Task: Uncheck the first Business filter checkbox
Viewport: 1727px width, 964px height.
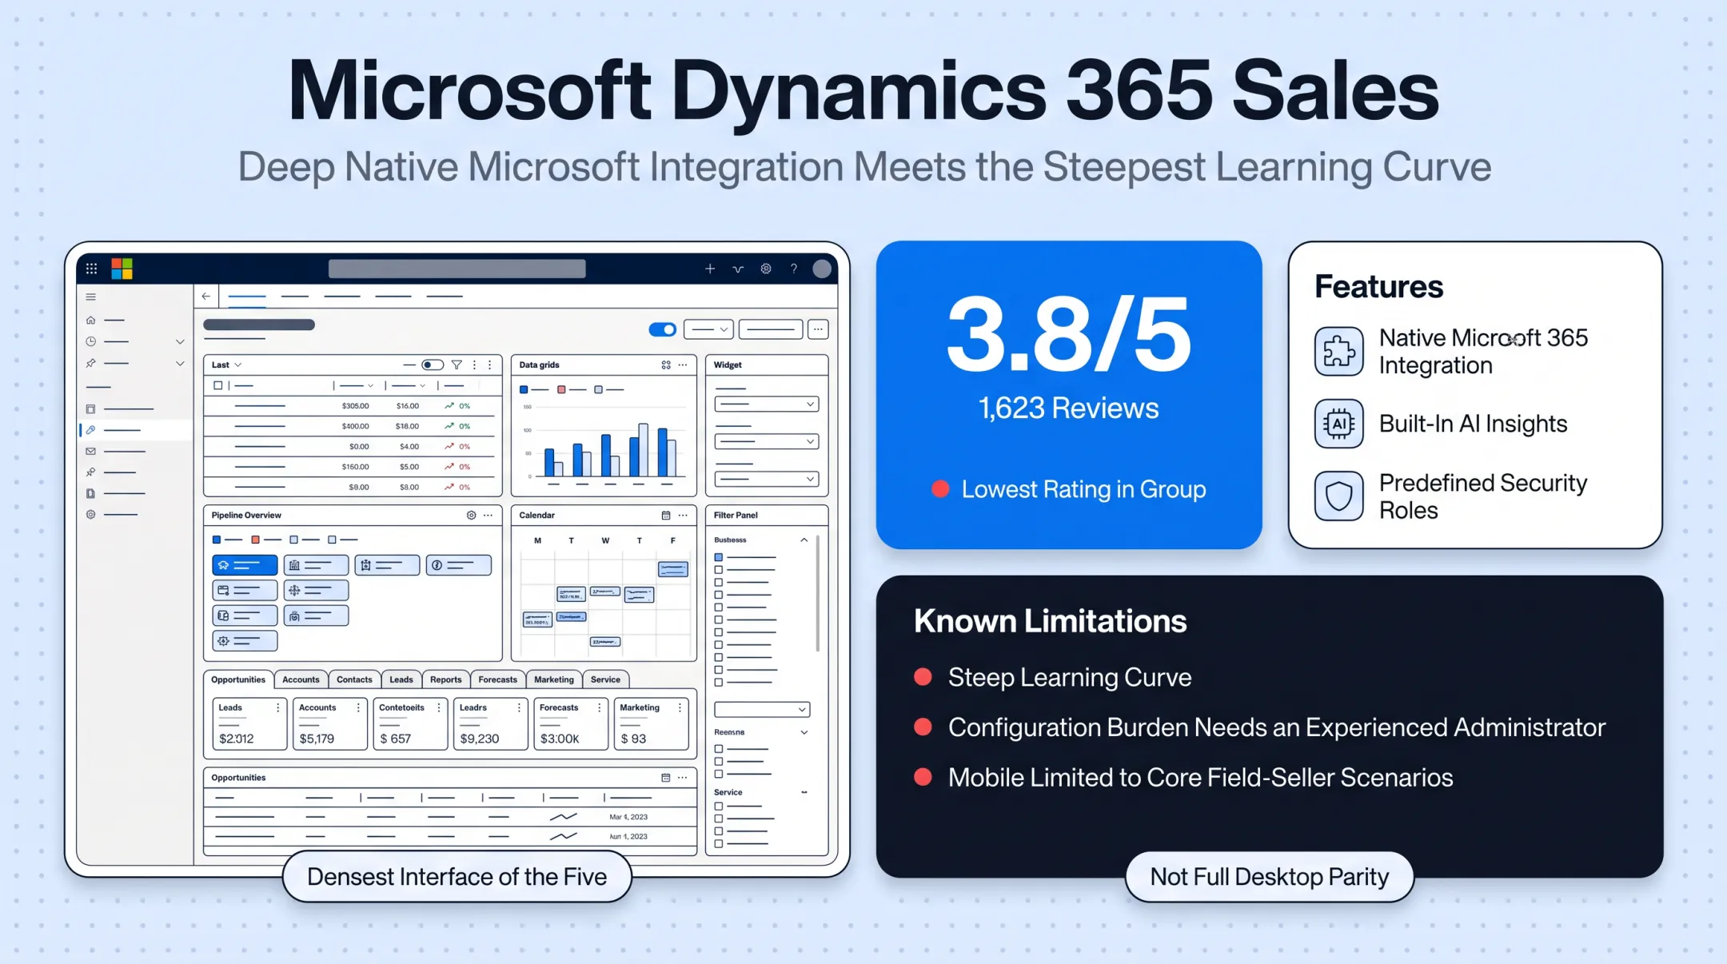Action: (719, 557)
